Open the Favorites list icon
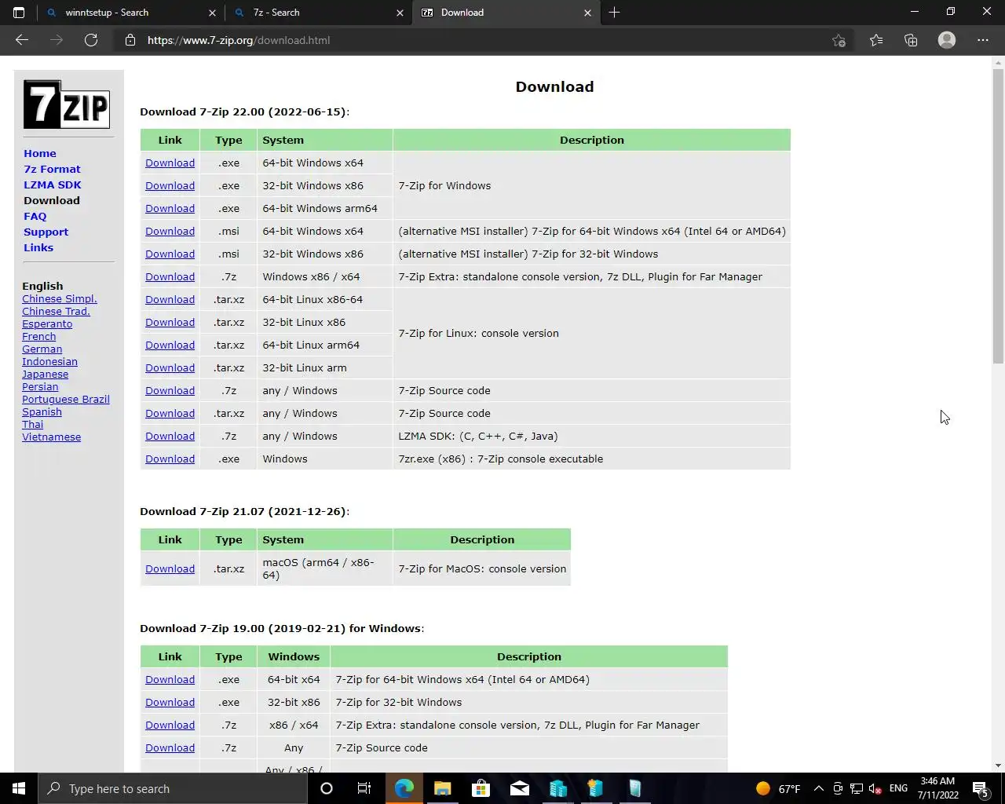The height and width of the screenshot is (804, 1005). (876, 40)
